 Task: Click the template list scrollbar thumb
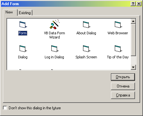(133, 40)
